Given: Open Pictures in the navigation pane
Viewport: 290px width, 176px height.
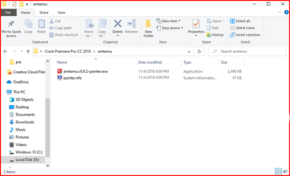Looking at the screenshot, I should pyautogui.click(x=19, y=137).
